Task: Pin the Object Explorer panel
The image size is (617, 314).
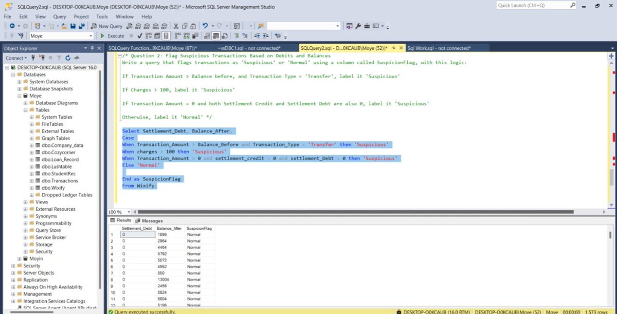Action: (93, 48)
